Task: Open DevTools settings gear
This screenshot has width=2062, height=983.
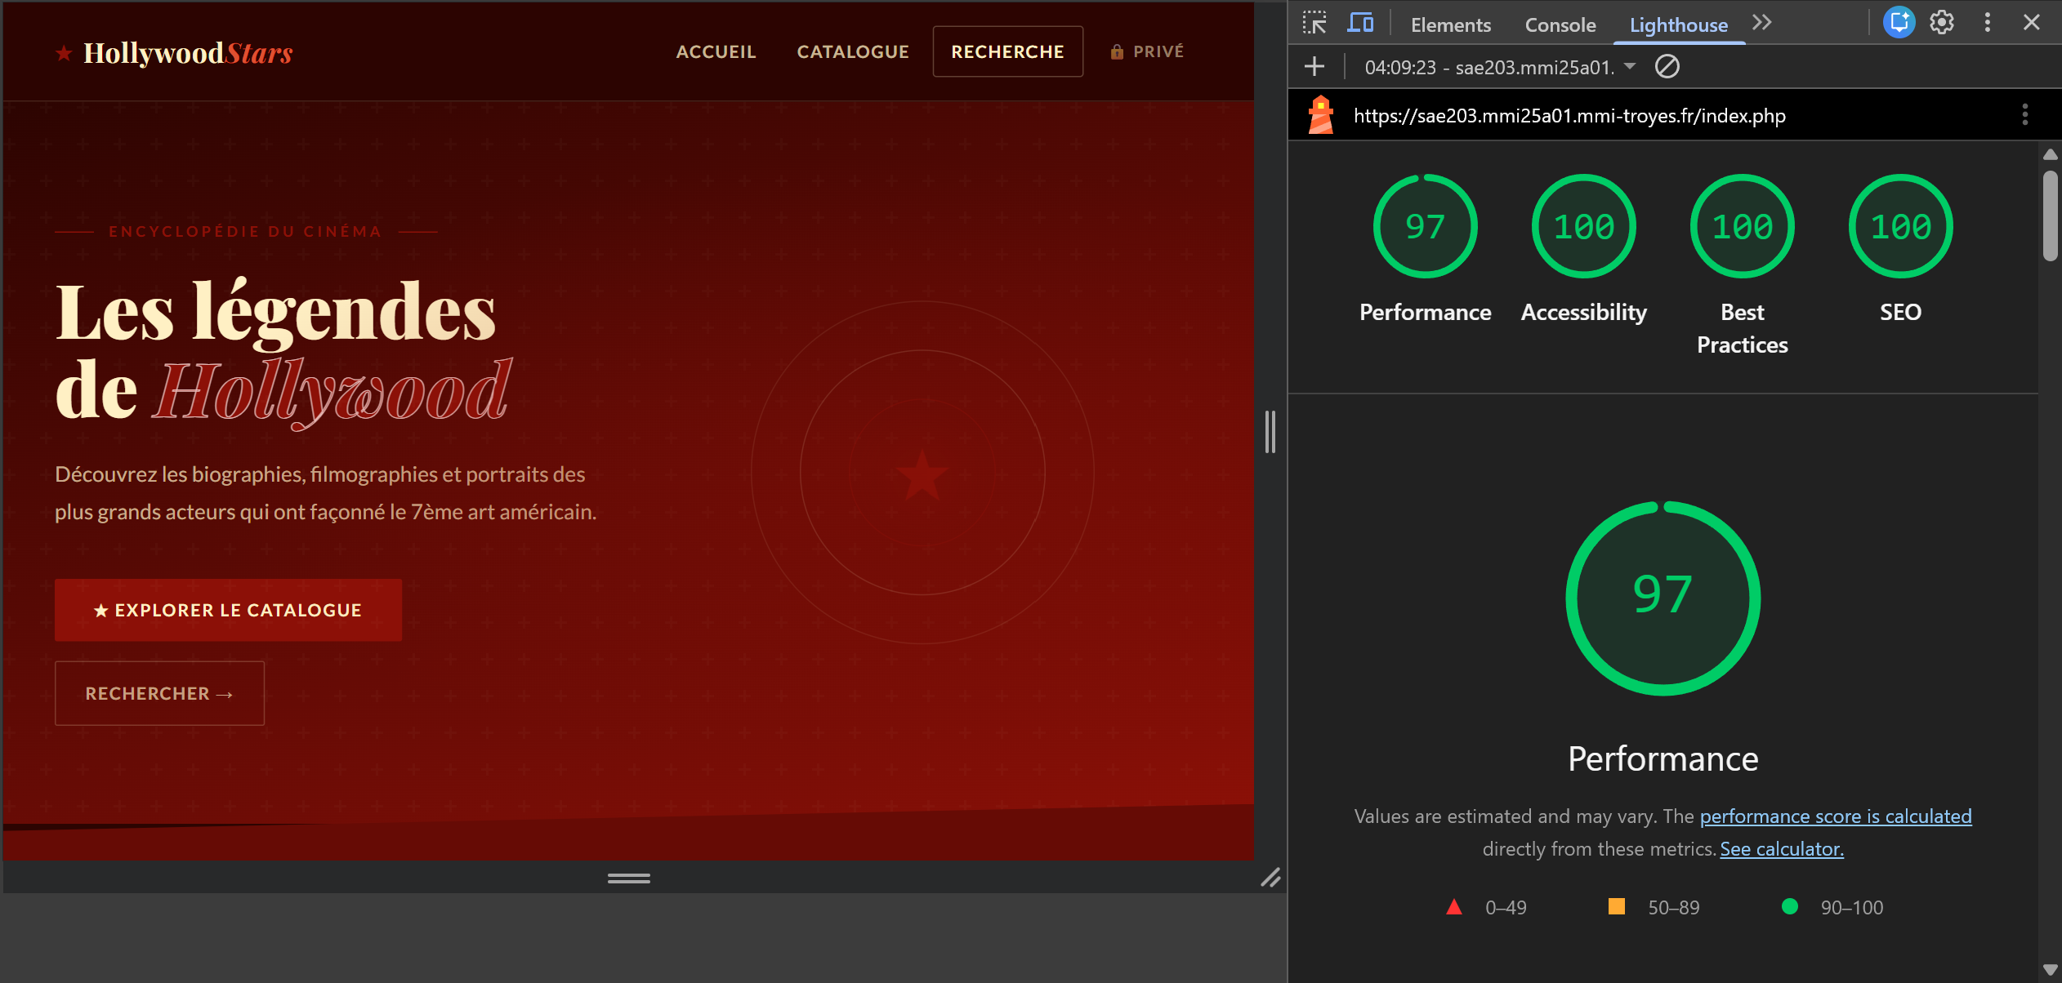Action: [1942, 23]
